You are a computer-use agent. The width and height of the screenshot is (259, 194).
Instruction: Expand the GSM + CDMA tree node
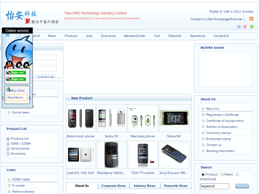(x=8, y=144)
